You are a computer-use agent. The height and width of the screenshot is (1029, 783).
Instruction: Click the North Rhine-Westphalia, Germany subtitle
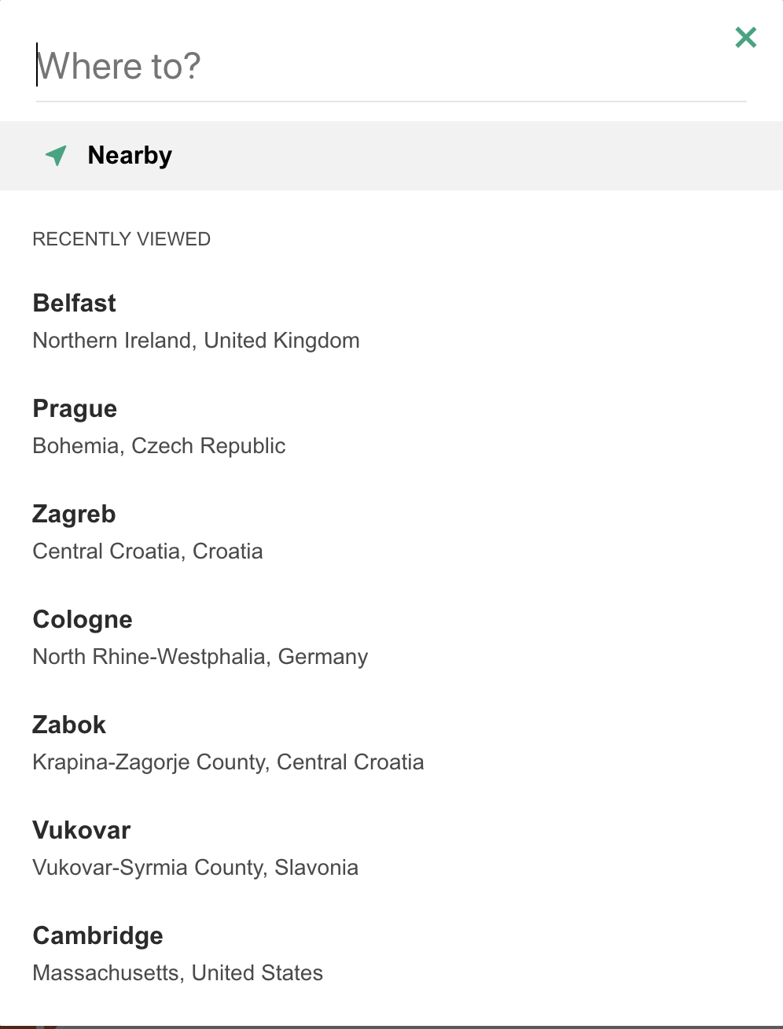pyautogui.click(x=200, y=657)
